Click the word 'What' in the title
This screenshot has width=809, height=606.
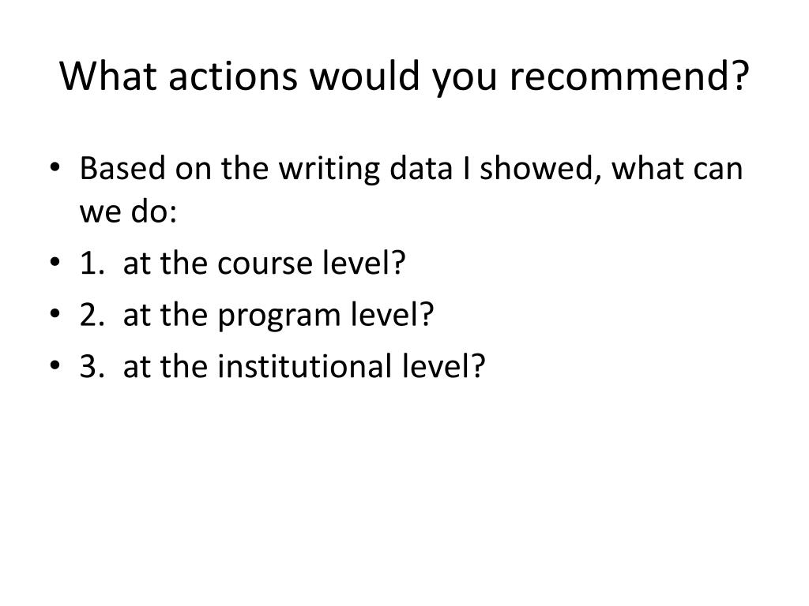pos(108,75)
